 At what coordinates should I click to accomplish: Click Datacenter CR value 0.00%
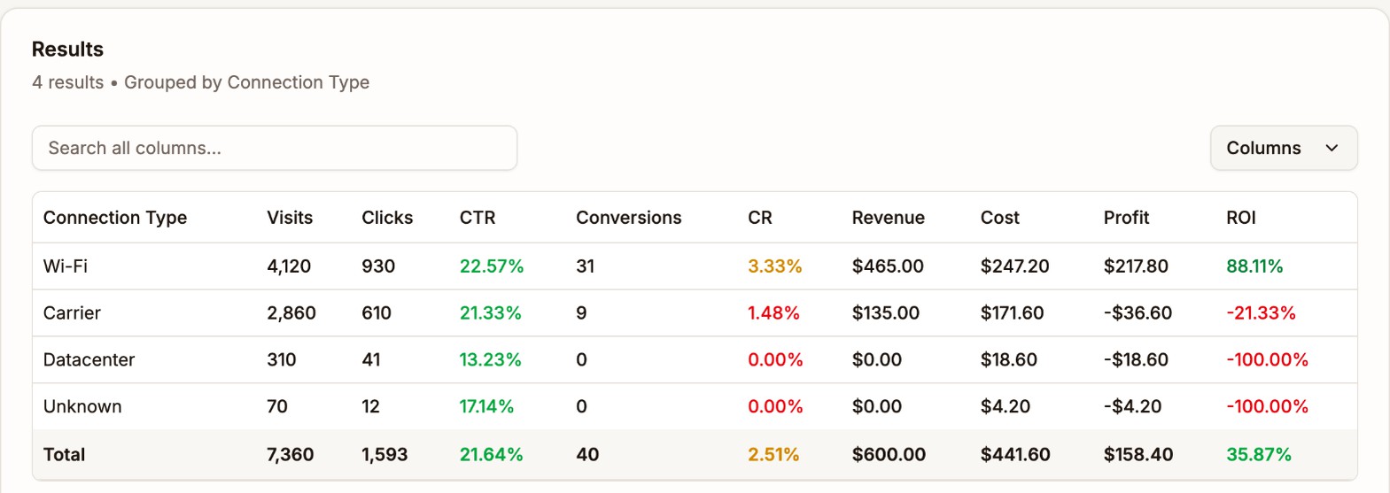775,360
